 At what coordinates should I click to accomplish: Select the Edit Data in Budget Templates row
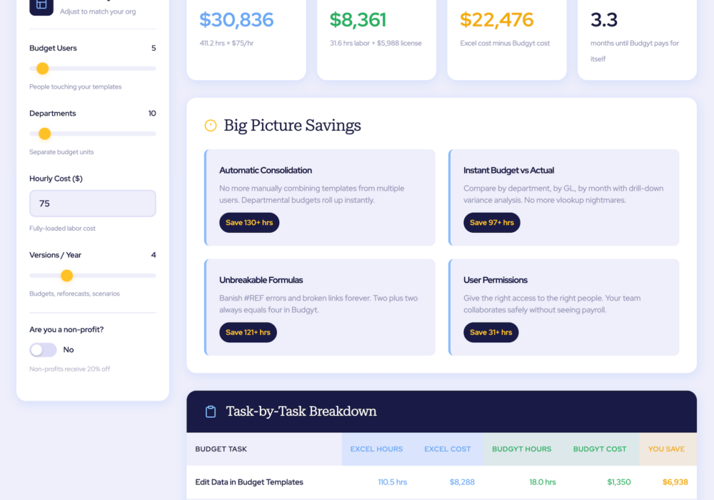click(x=249, y=482)
